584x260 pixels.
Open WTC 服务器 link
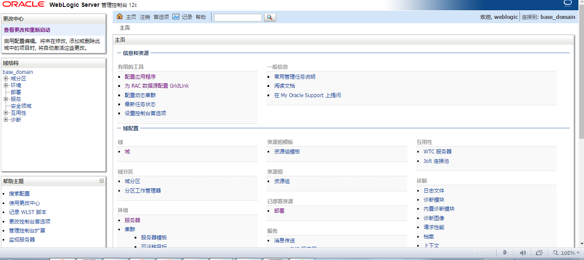(437, 152)
